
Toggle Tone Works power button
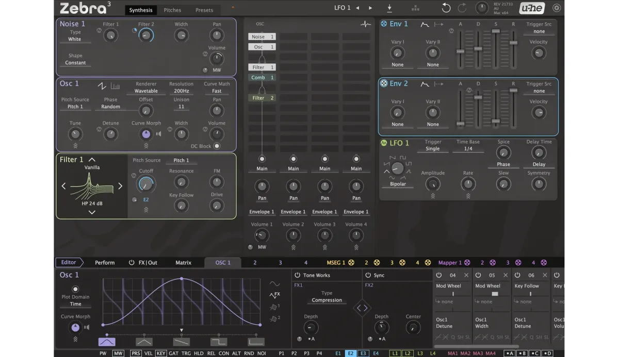298,275
